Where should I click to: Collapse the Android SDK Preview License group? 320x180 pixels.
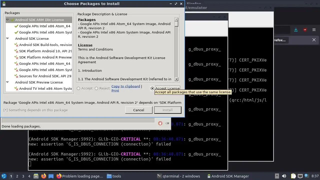7,82
